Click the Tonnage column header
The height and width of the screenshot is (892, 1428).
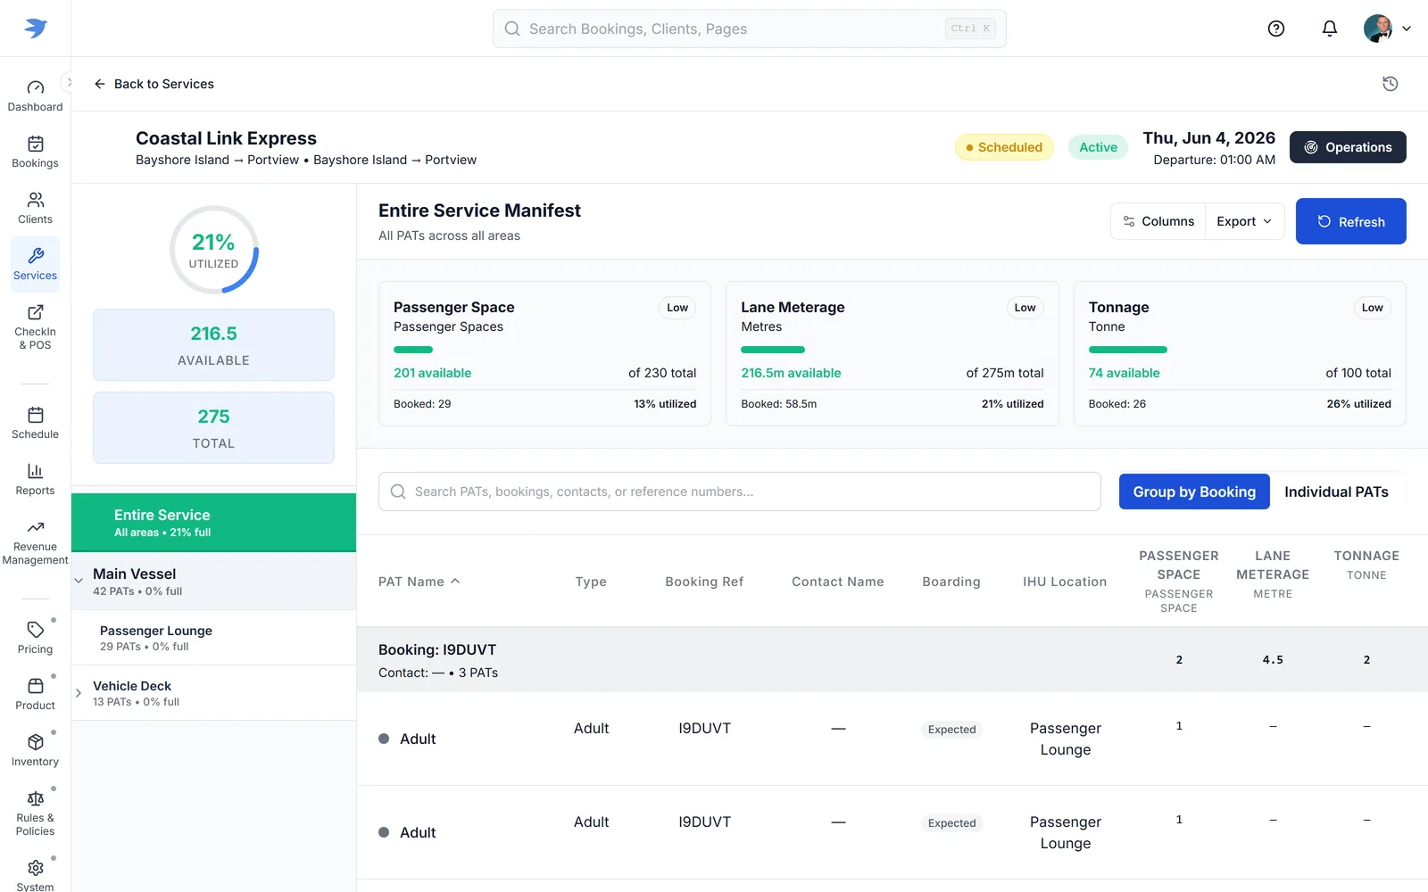pos(1366,565)
